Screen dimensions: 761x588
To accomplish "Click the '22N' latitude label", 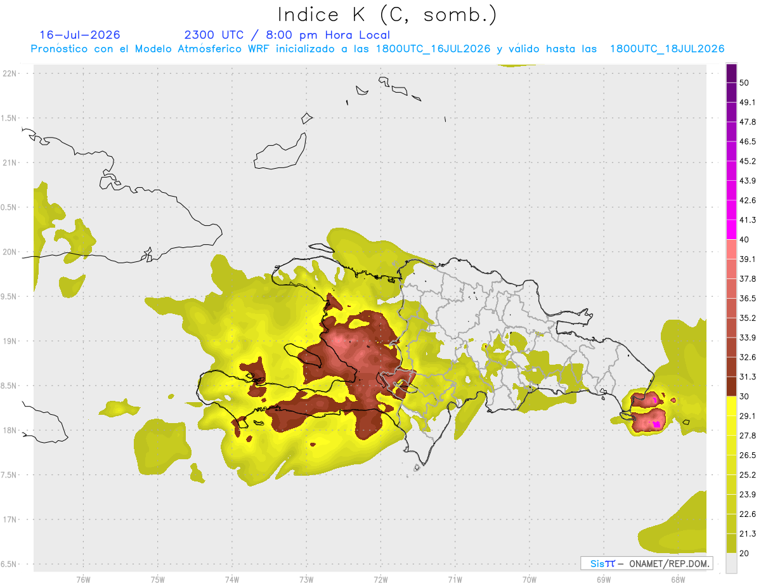I will [x=11, y=73].
